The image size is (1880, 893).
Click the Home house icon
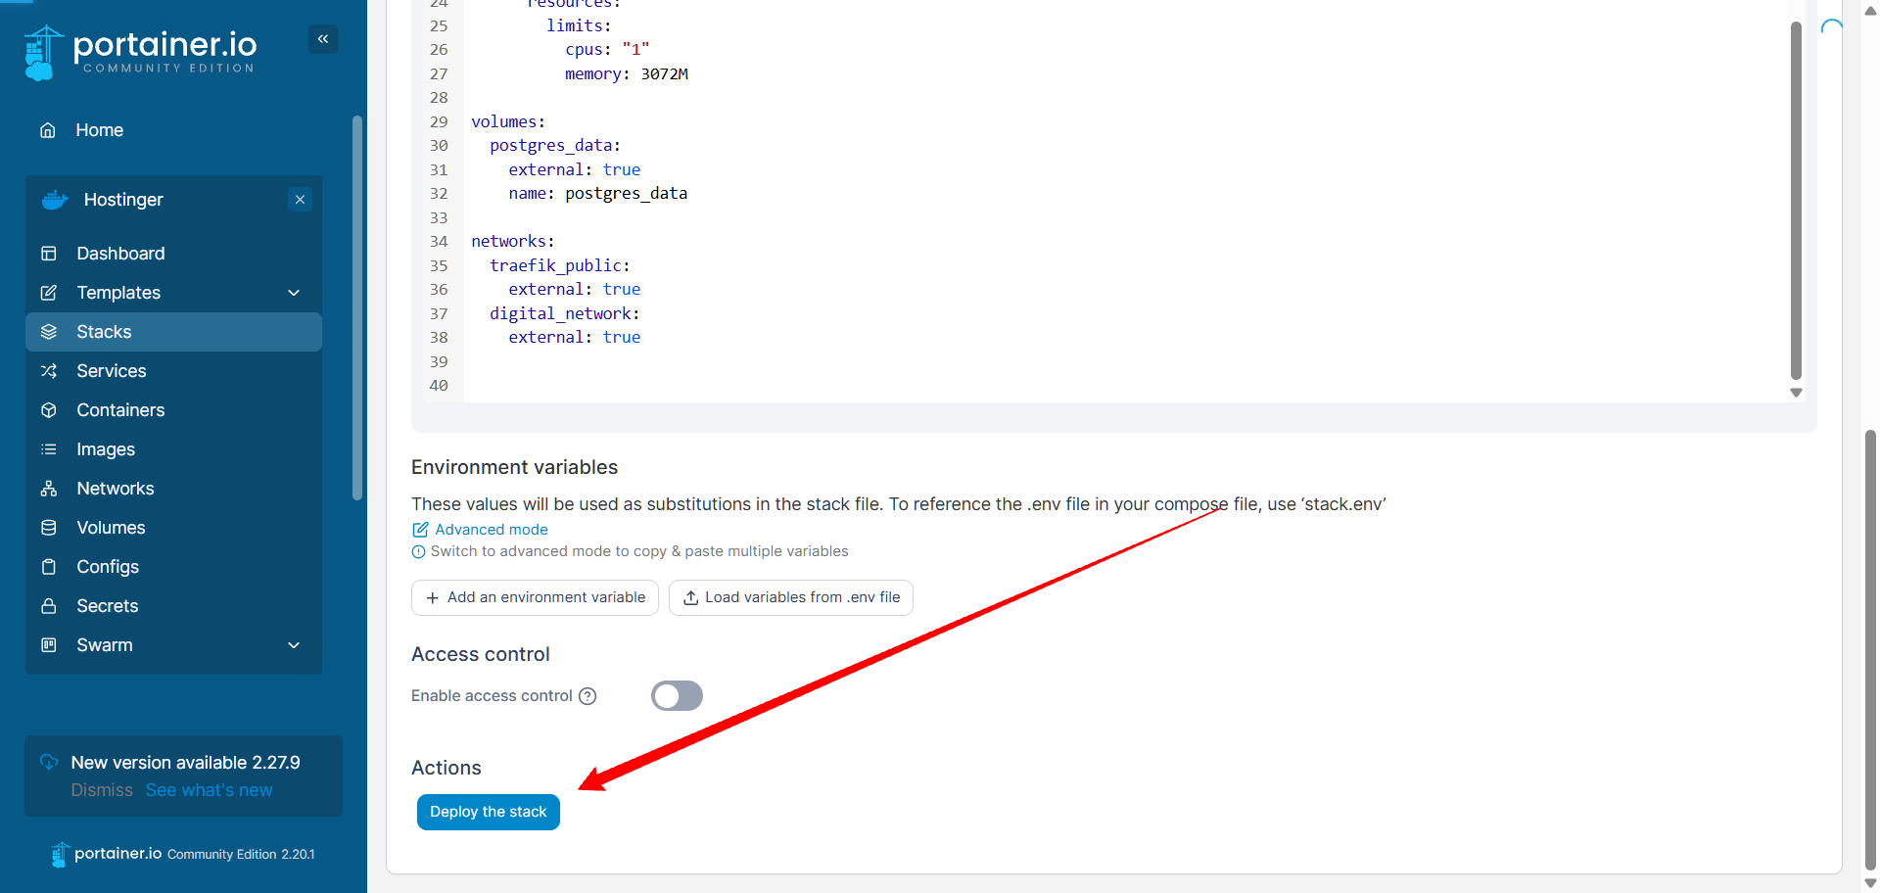(48, 130)
